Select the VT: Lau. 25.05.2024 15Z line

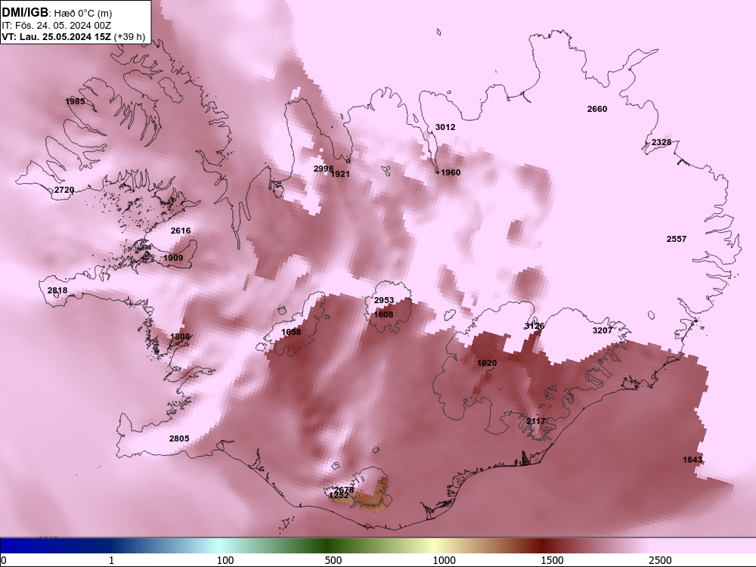(57, 36)
